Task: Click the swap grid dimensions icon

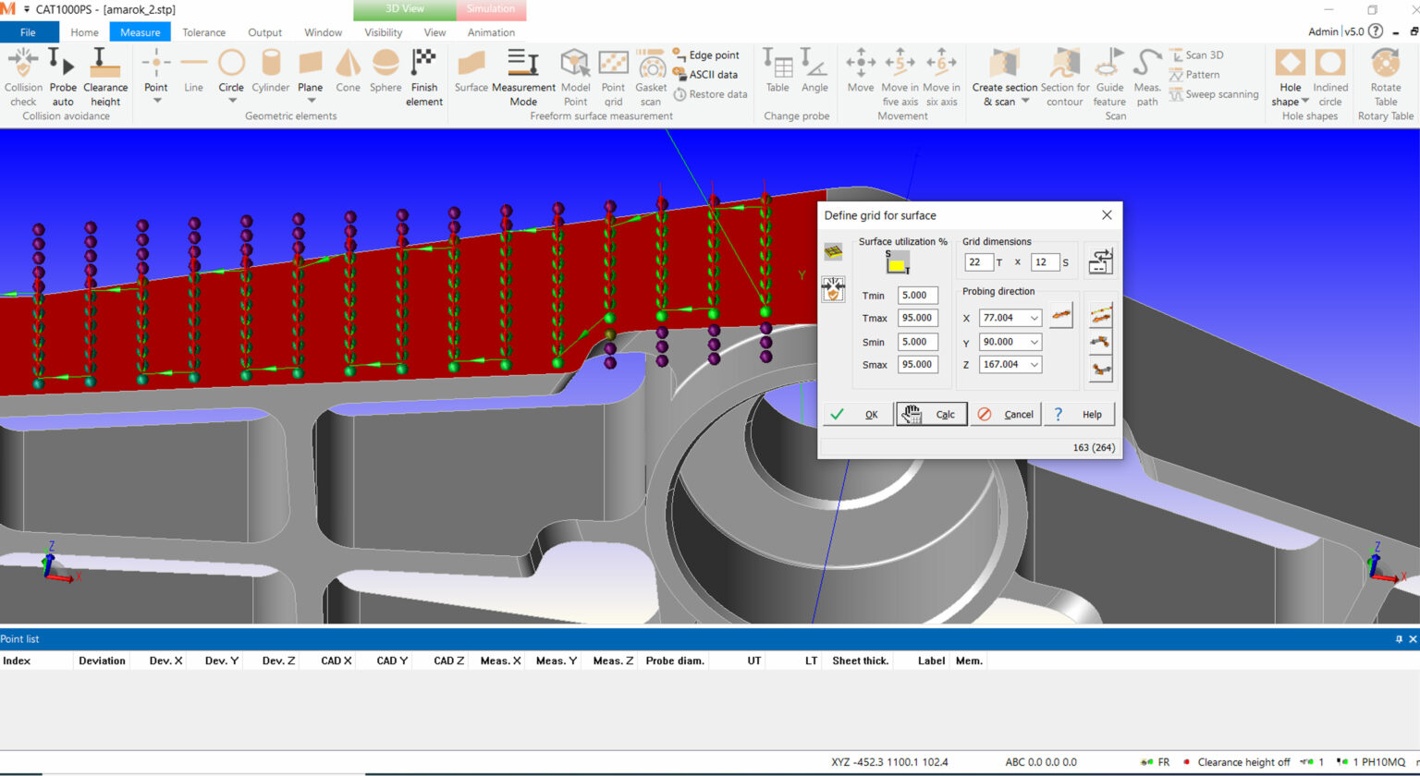Action: (1100, 262)
